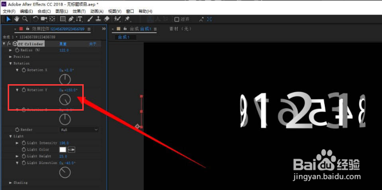382x190 pixels.
Task: Toggle the Render stopwatch
Action: (17, 129)
